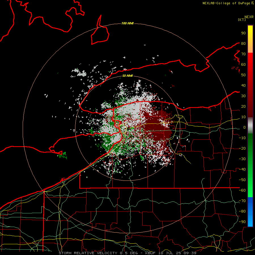Click the NEXR label above the color scale
Screen dimensions: 255x255
coord(249,17)
